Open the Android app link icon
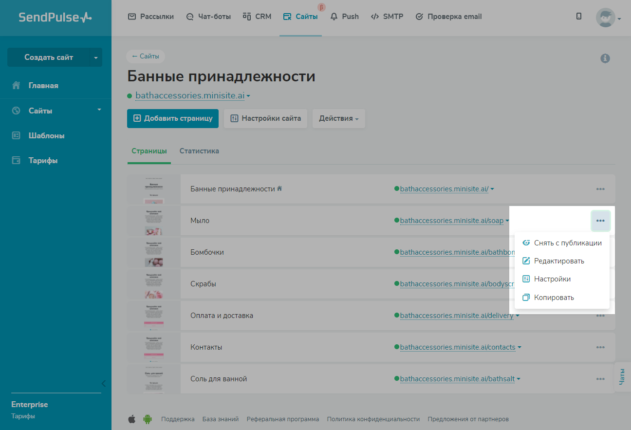Viewport: 631px width, 430px height. (147, 419)
